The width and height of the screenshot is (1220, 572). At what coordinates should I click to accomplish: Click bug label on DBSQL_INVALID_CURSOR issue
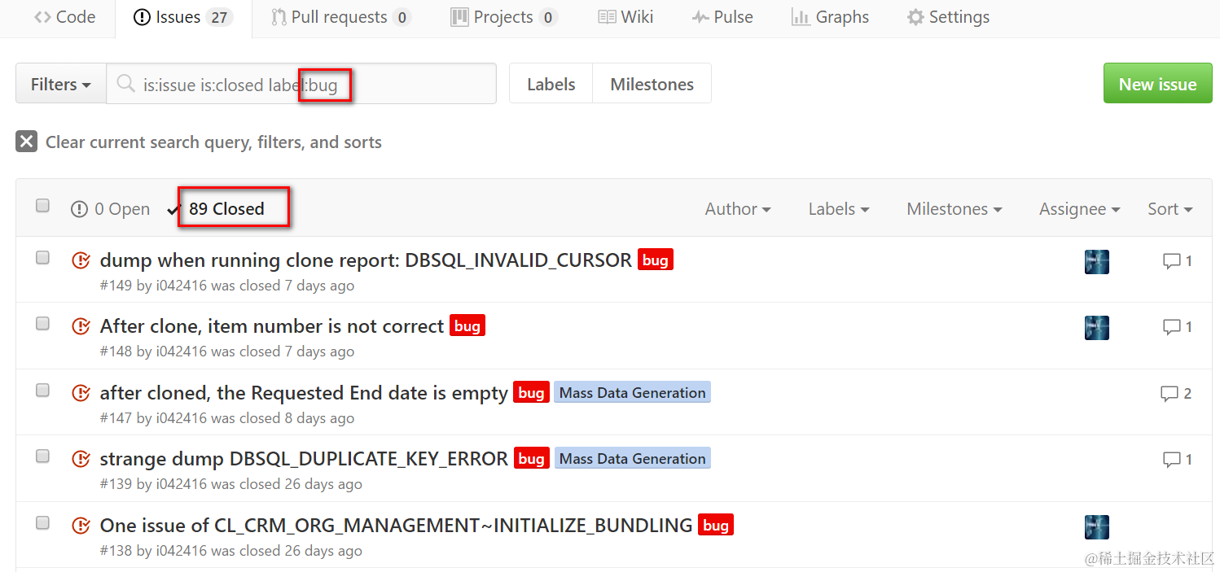(656, 260)
